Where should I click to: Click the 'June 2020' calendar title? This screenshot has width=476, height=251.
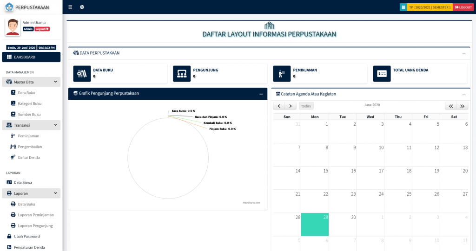(372, 105)
